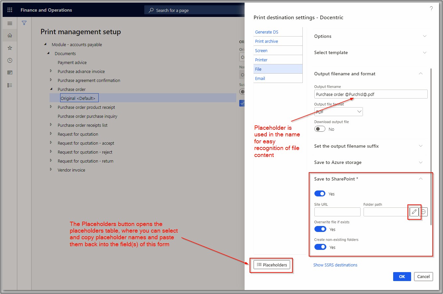Collapse Module - accounts payable tree node

[45, 44]
